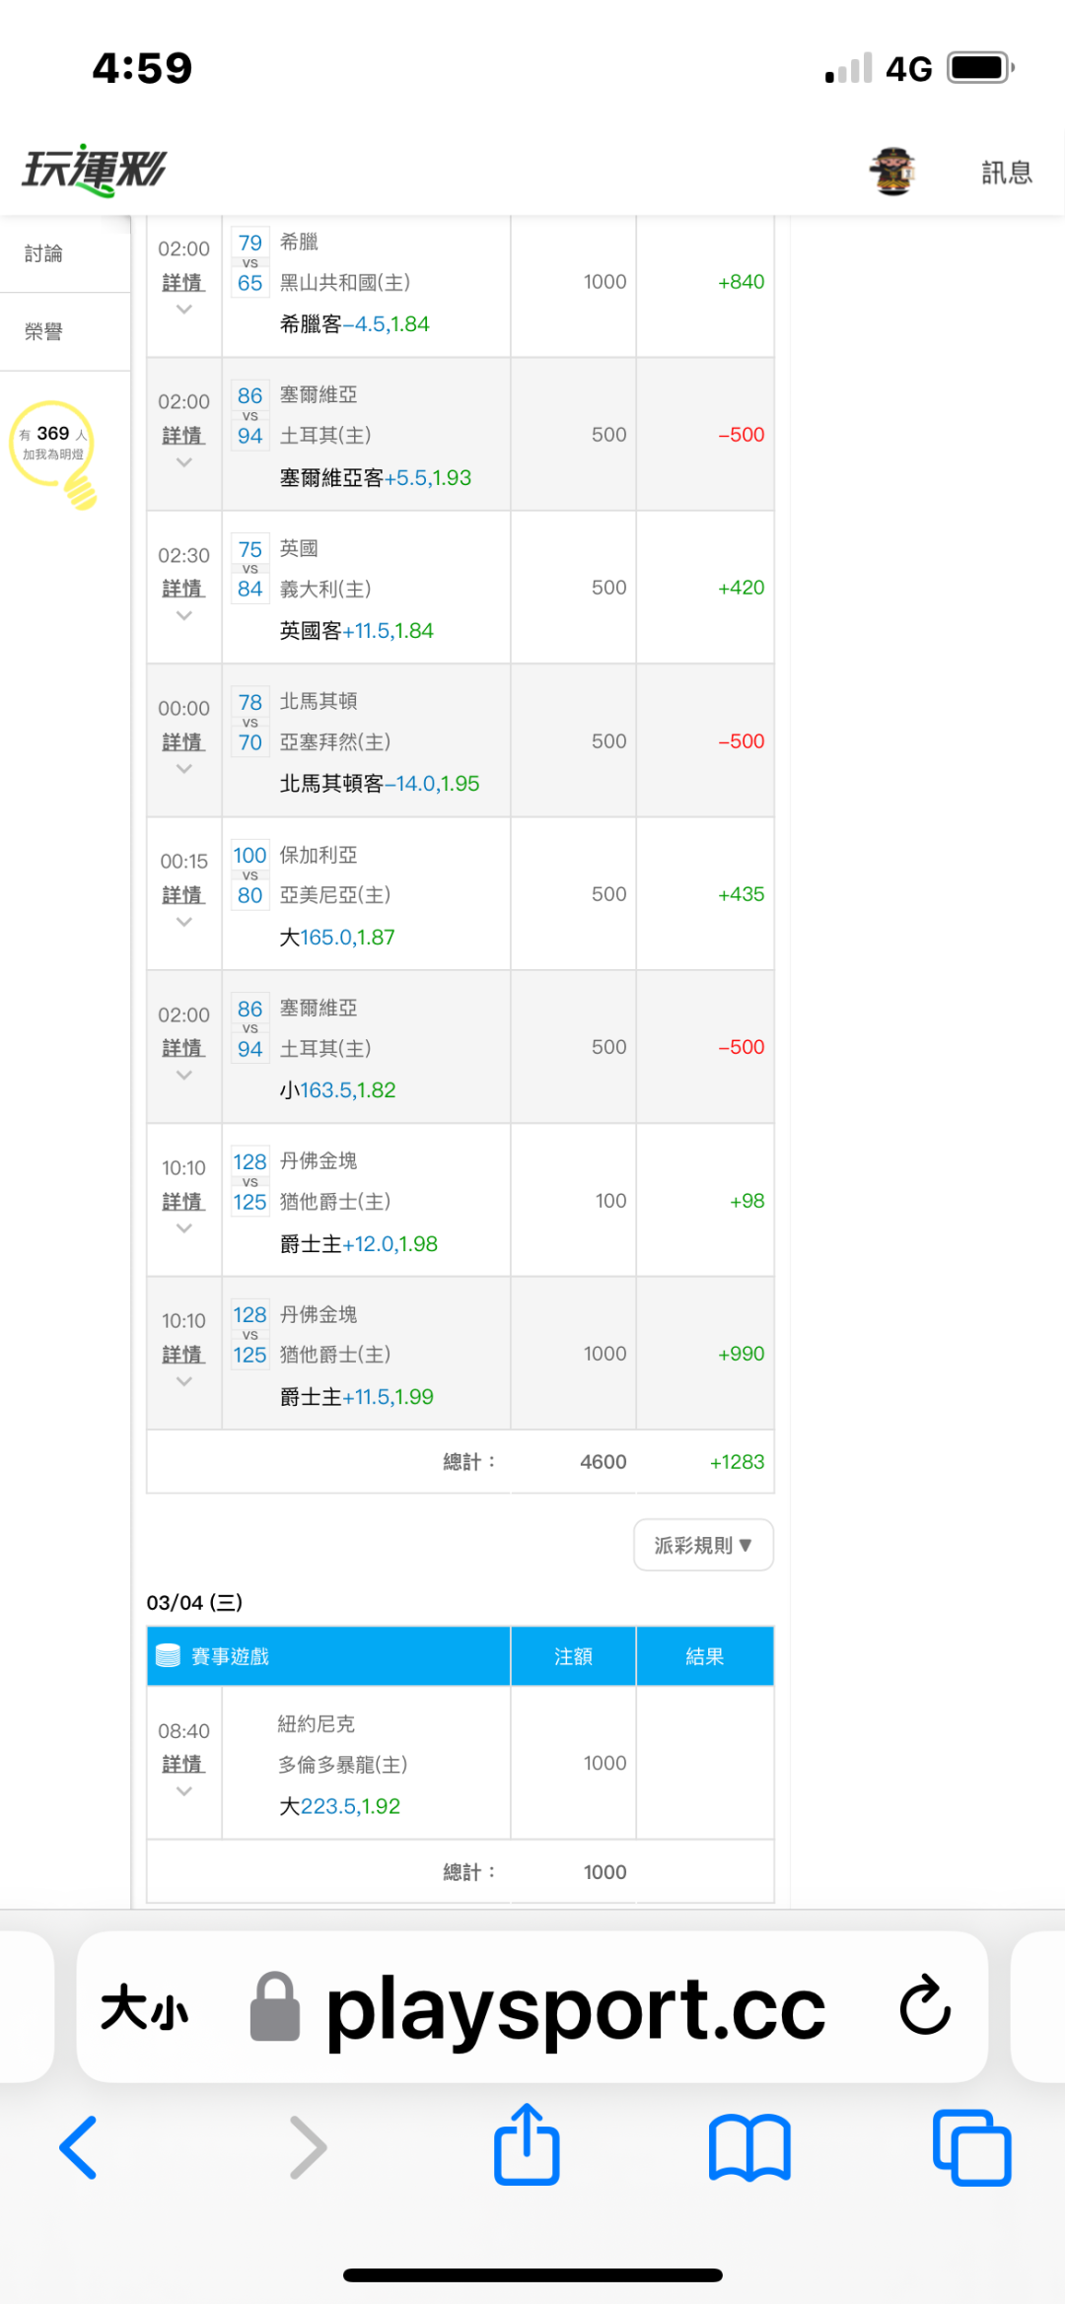The width and height of the screenshot is (1065, 2304).
Task: Tap Safari back arrow
Action: click(79, 2146)
